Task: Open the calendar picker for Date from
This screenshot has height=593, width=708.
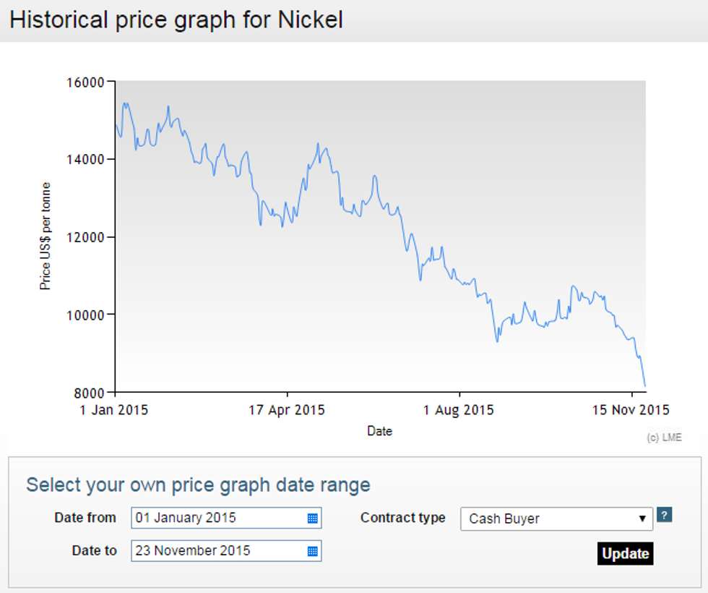Action: 312,518
